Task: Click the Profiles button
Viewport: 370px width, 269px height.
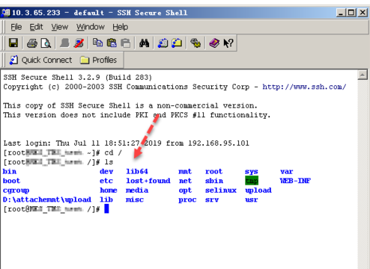Action: point(98,60)
